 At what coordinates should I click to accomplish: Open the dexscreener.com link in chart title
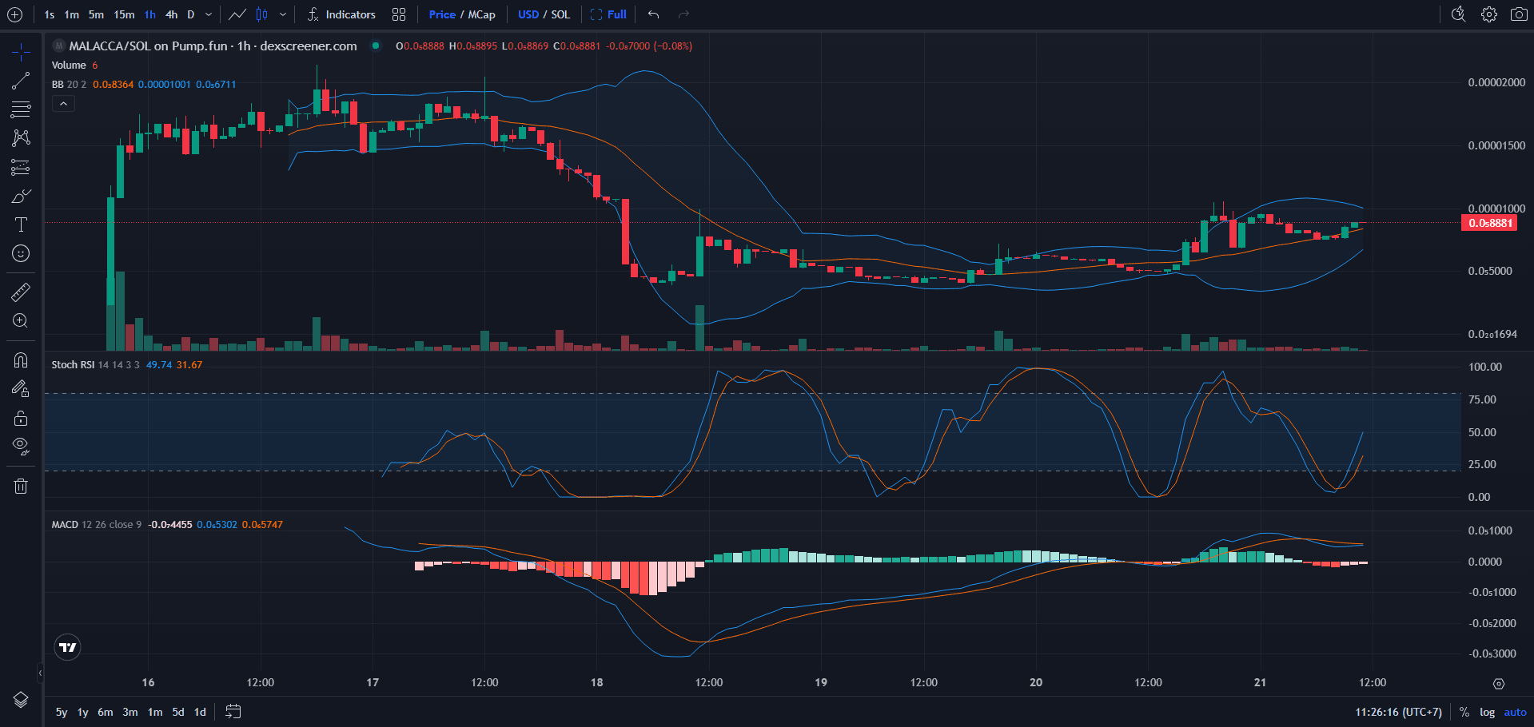(308, 46)
